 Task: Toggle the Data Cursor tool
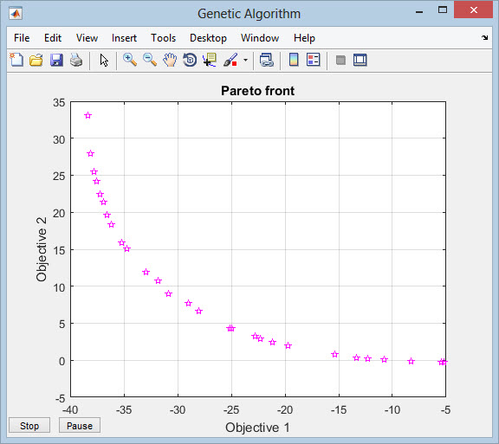click(x=210, y=60)
